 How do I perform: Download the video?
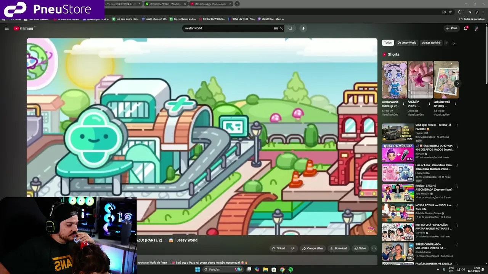tap(339, 249)
